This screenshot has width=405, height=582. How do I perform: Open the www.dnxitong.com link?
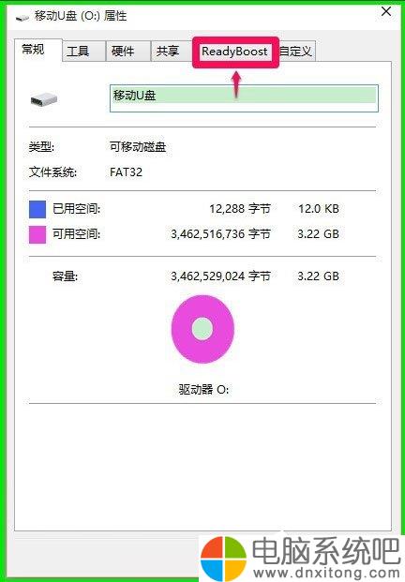pos(326,573)
